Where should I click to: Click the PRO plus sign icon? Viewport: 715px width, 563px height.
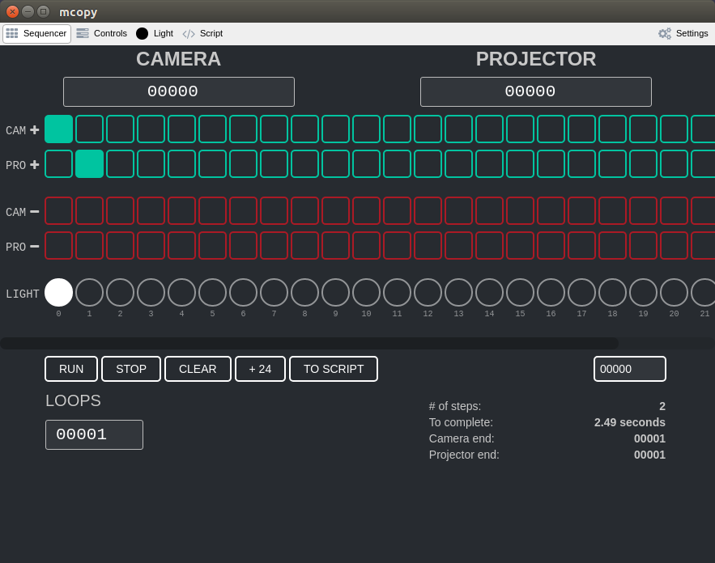35,164
